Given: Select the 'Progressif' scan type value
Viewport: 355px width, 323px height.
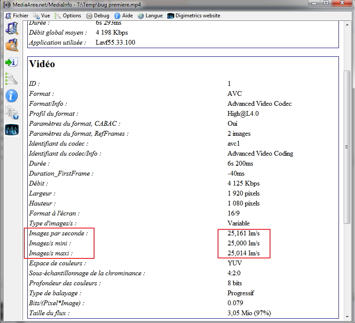Looking at the screenshot, I should 241,293.
